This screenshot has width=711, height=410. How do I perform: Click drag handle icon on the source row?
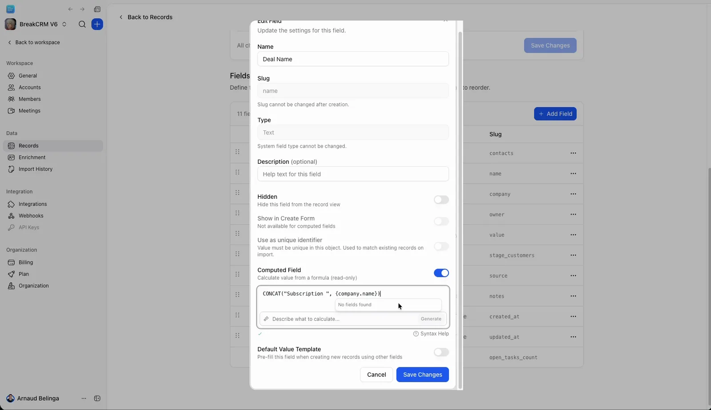click(x=237, y=274)
